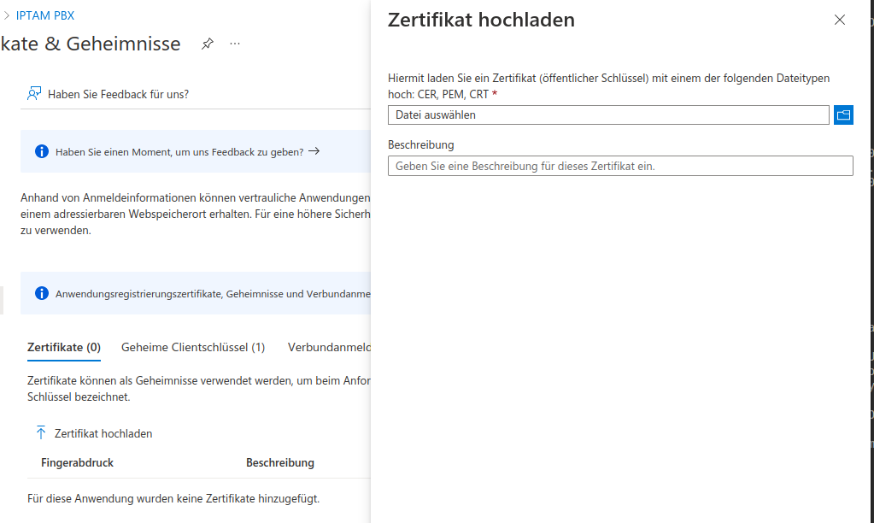Click the upload arrow icon
Screen dimensions: 874x523
(x=41, y=433)
